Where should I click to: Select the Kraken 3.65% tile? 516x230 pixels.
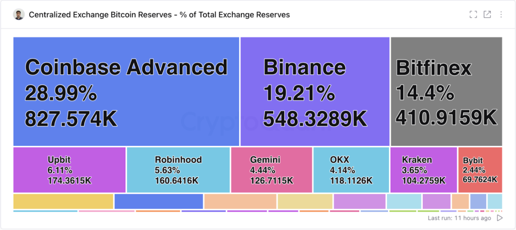(x=423, y=170)
